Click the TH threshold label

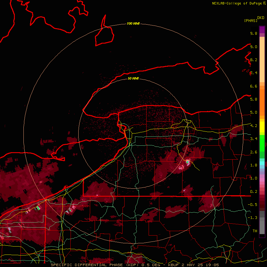255,231
